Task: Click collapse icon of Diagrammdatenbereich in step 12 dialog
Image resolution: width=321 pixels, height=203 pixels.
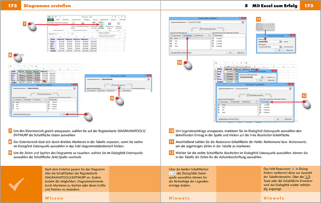Action: [x=290, y=88]
